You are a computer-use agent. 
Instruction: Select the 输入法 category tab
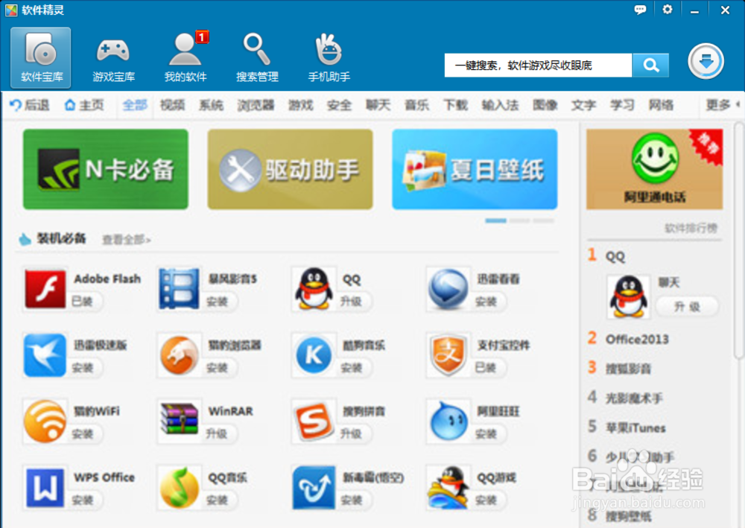tap(500, 105)
